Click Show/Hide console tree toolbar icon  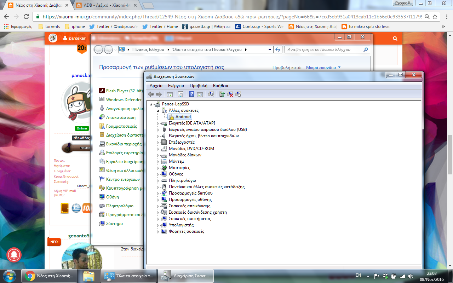click(170, 94)
